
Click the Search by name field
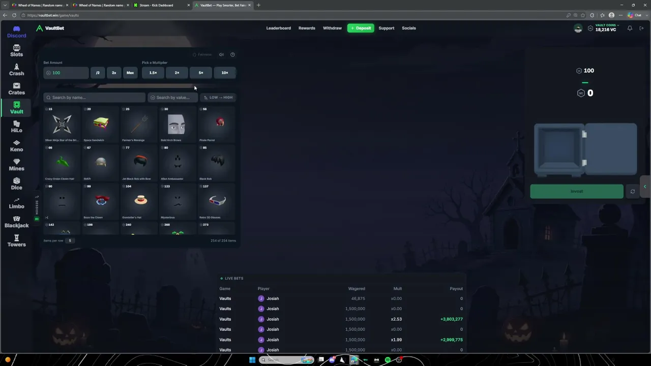pyautogui.click(x=95, y=98)
